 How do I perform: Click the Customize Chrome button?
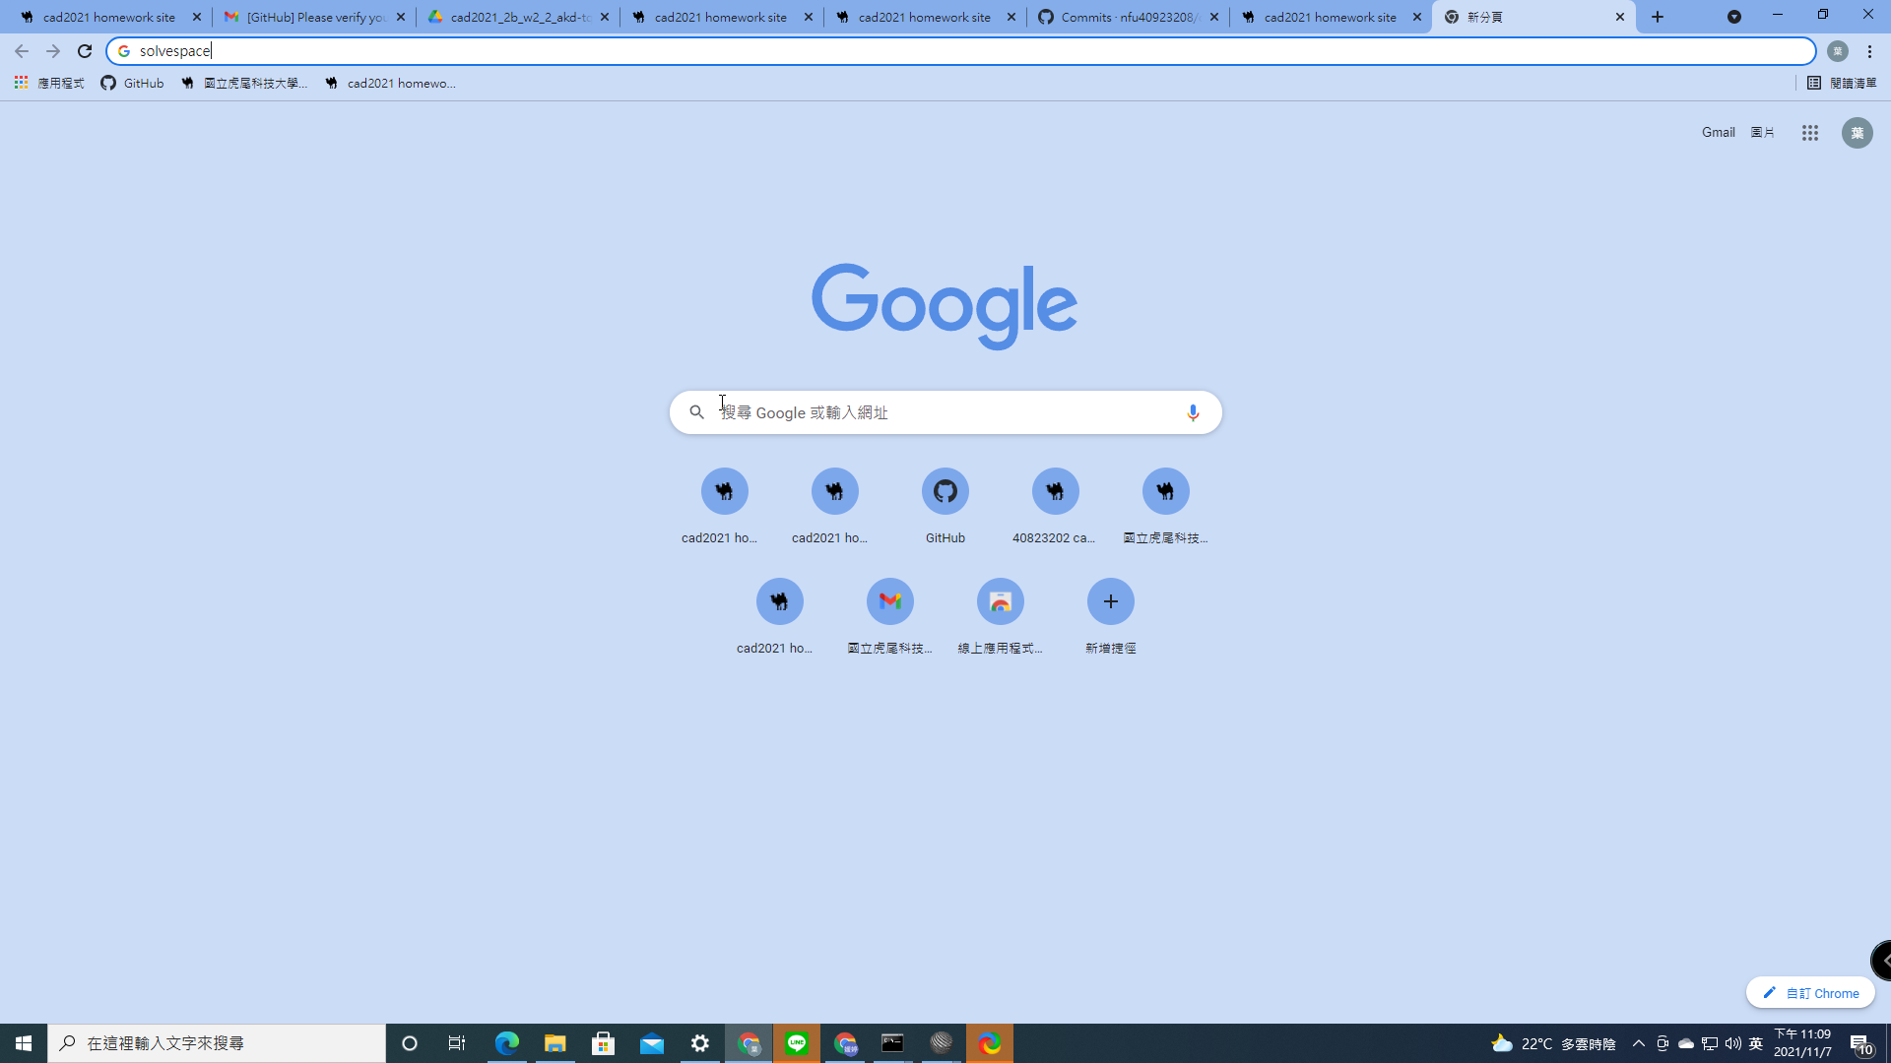pyautogui.click(x=1810, y=993)
